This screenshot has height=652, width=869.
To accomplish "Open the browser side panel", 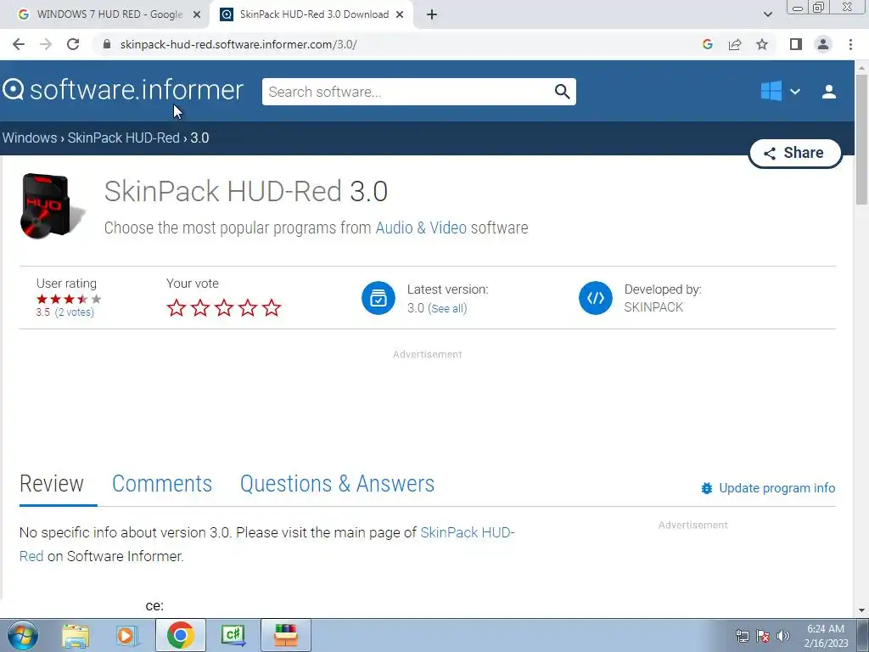I will tap(796, 44).
